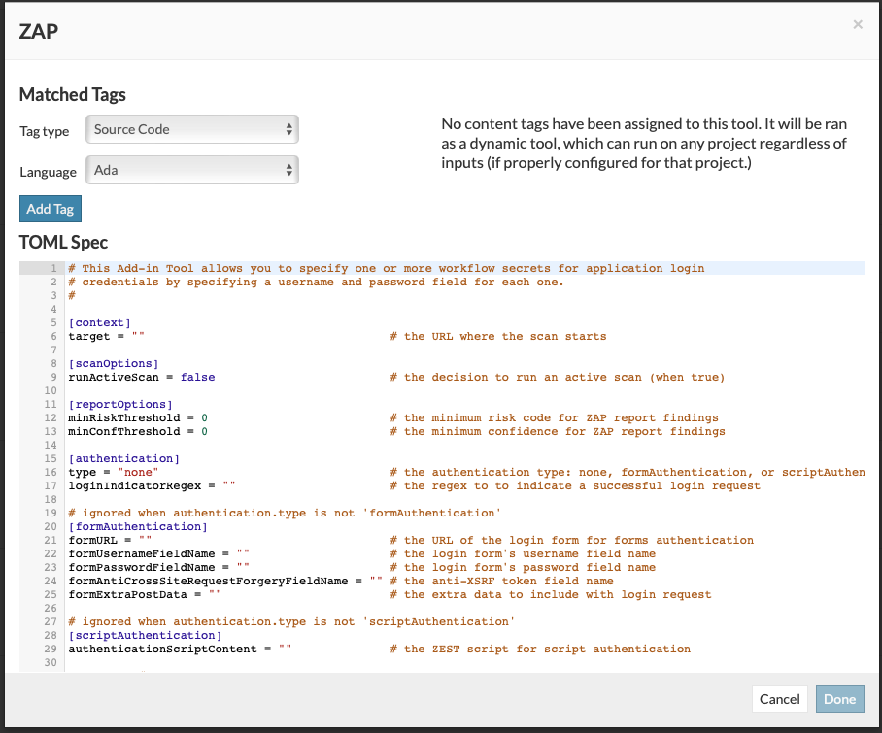Click line number 1 in editor gutter
Screen dimensions: 882x733
(54, 268)
